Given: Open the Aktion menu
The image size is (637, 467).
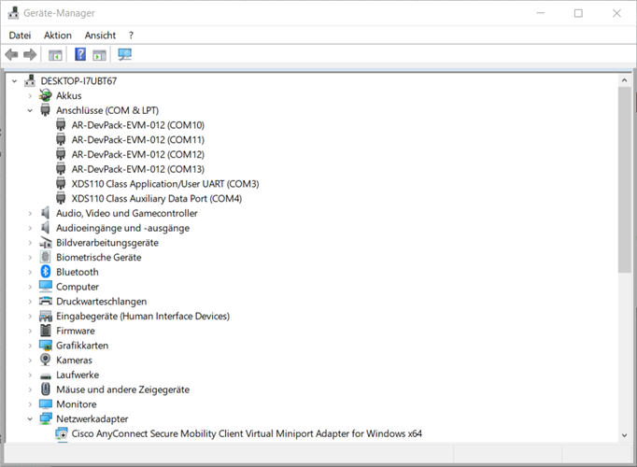Looking at the screenshot, I should tap(58, 35).
